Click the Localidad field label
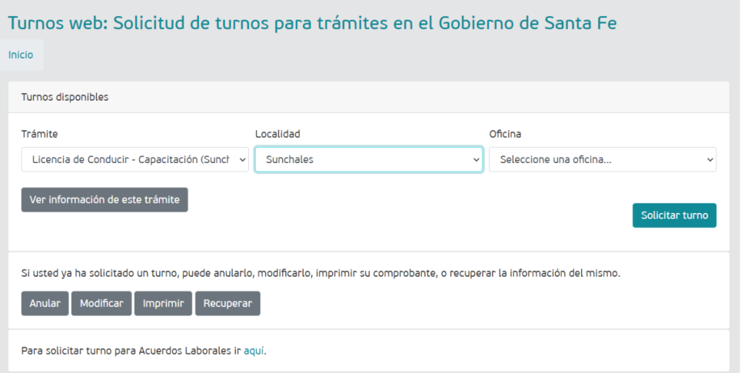Image resolution: width=741 pixels, height=373 pixels. [277, 134]
